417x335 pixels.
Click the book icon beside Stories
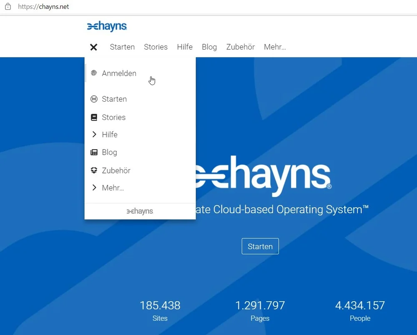click(94, 117)
